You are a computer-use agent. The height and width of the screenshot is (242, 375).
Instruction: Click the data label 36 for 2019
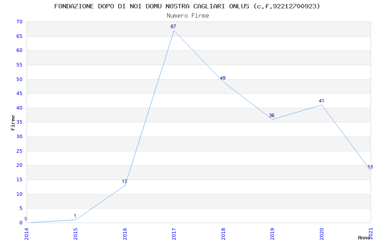tap(272, 115)
